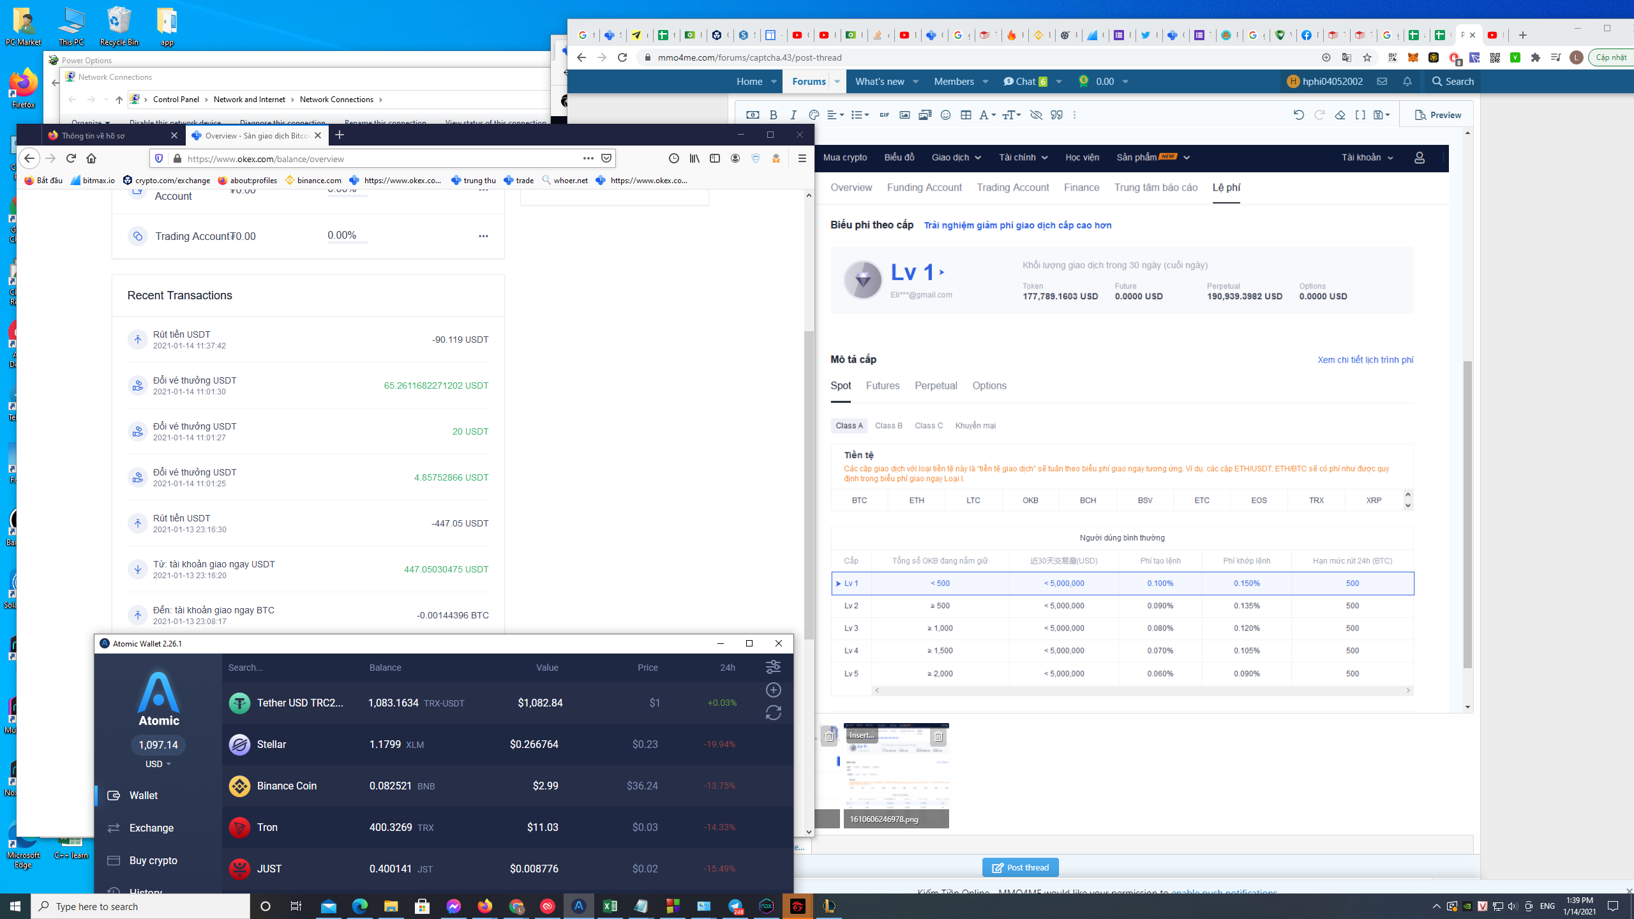Open Atomic Wallet filter settings icon

[773, 667]
